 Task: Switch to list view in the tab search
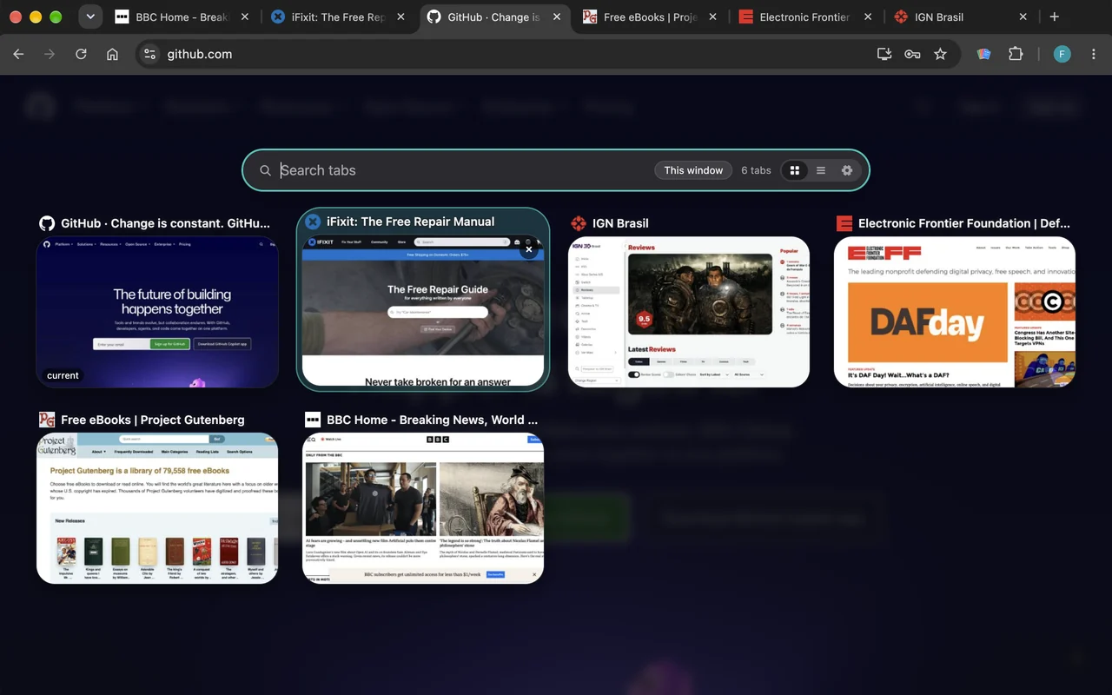point(821,170)
